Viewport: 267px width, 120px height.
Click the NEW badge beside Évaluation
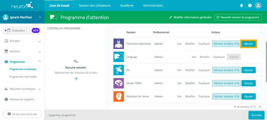click(35, 31)
